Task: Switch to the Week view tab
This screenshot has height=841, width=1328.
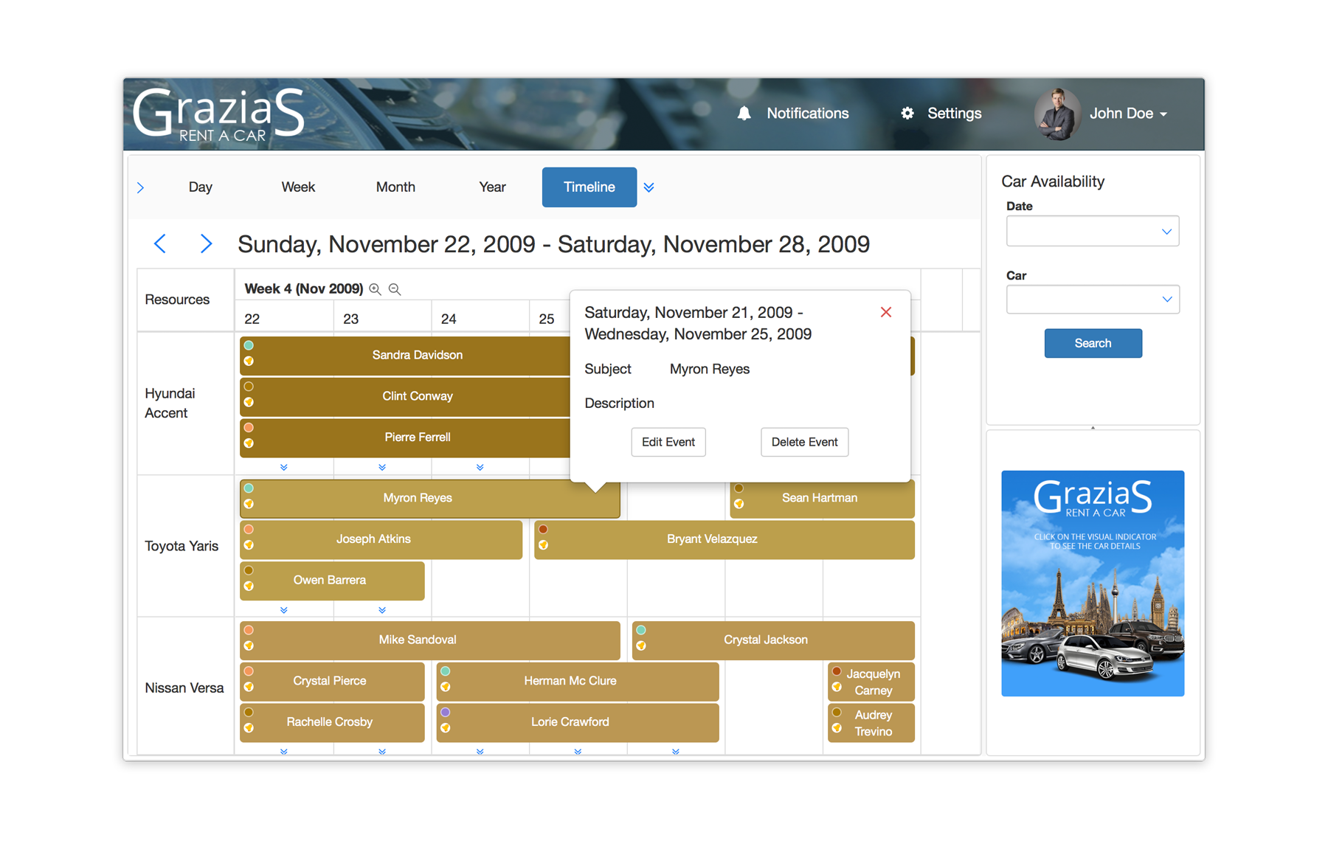Action: pyautogui.click(x=298, y=187)
